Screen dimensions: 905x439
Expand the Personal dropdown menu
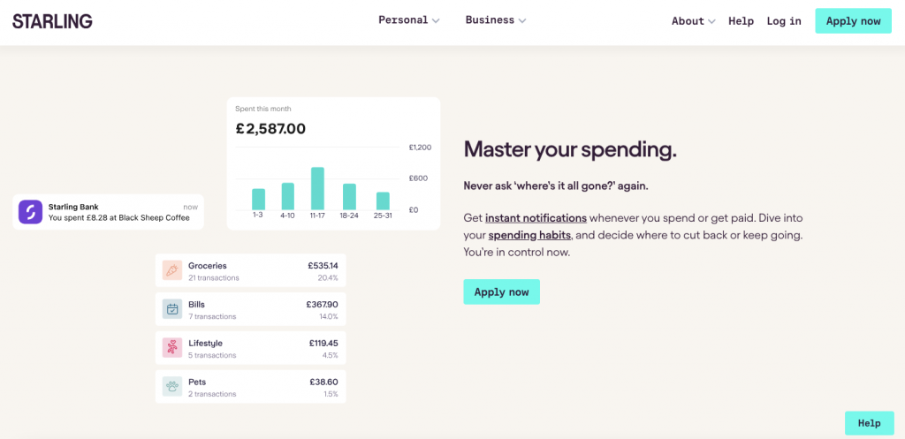[x=408, y=20]
